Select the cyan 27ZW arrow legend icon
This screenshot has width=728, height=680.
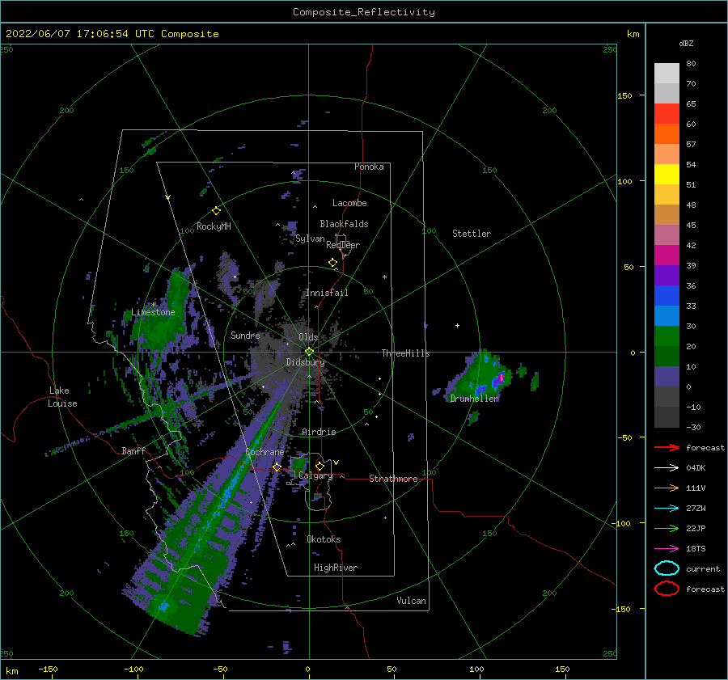(x=667, y=509)
